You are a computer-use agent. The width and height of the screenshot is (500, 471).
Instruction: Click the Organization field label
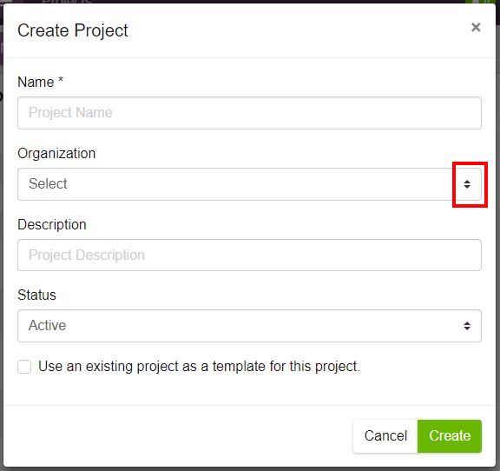[x=56, y=154]
